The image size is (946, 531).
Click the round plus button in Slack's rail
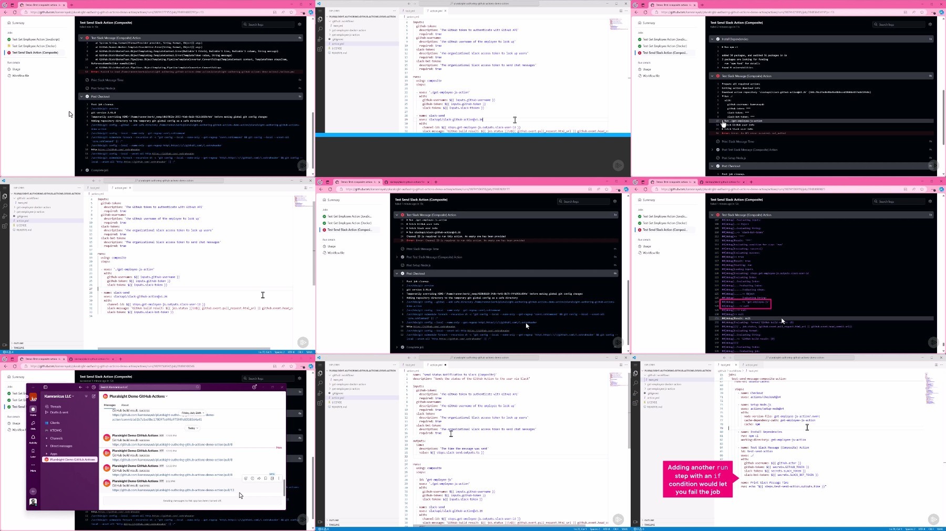(33, 492)
